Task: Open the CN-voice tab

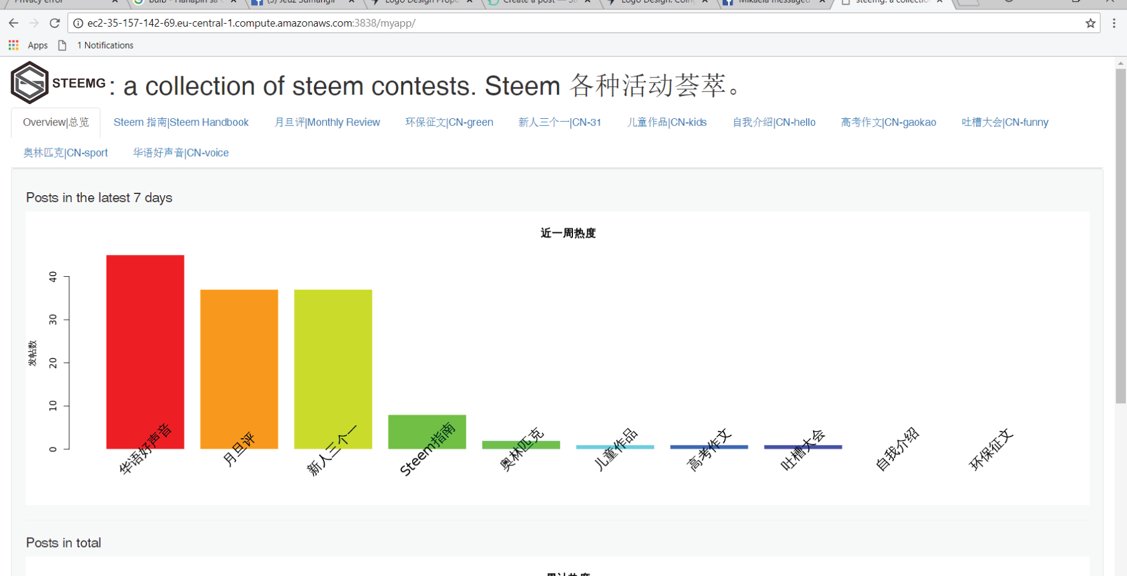Action: pyautogui.click(x=180, y=153)
